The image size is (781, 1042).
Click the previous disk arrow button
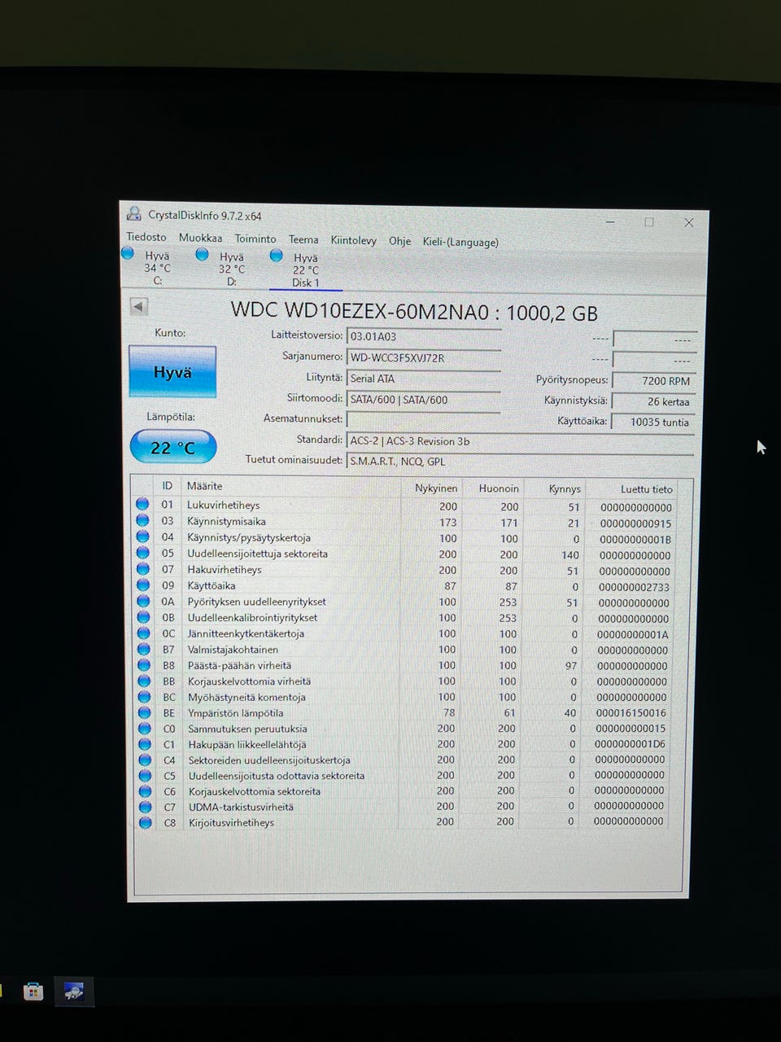139,306
